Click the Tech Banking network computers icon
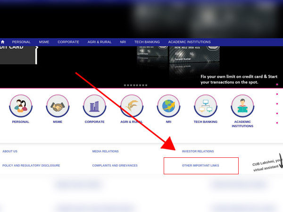Image resolution: width=283 pixels, height=212 pixels. point(206,106)
